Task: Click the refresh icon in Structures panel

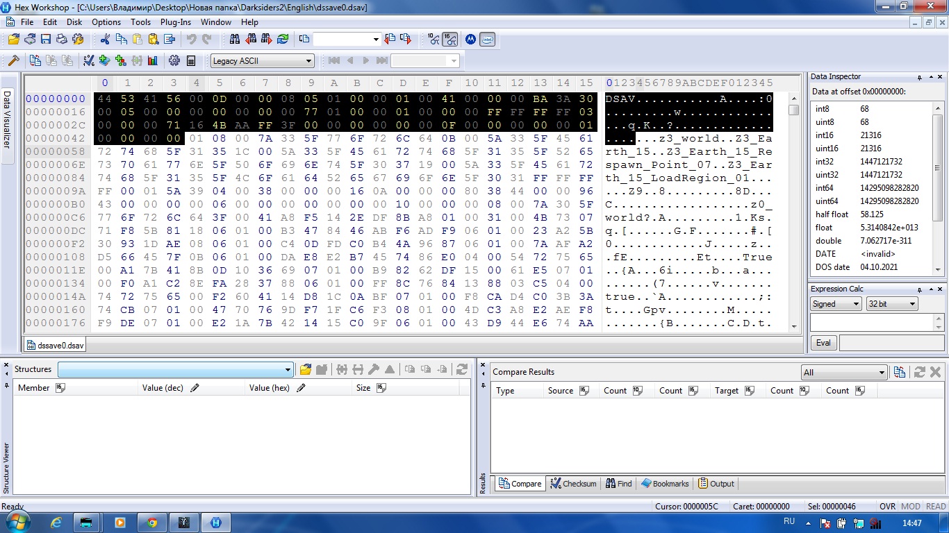Action: [461, 370]
